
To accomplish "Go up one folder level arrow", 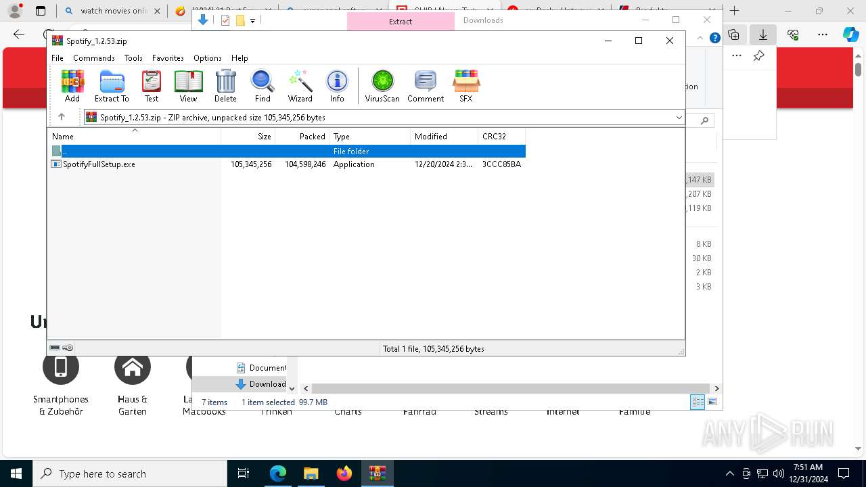I will (x=62, y=117).
